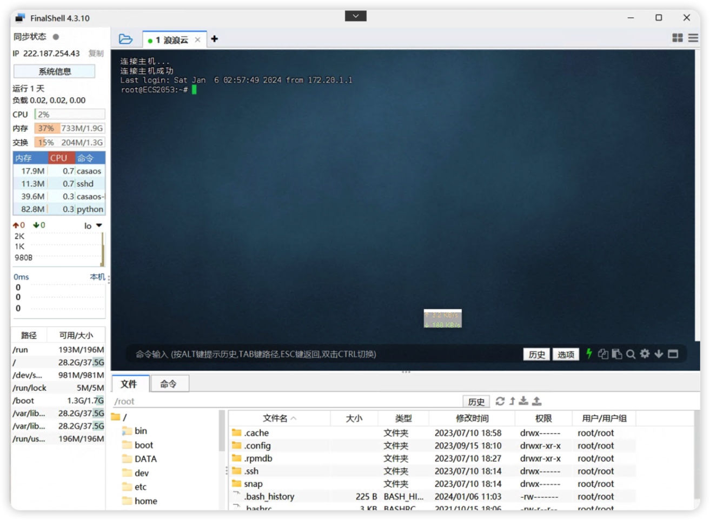Click the copy terminal text icon
Image resolution: width=710 pixels, height=520 pixels.
click(x=603, y=354)
